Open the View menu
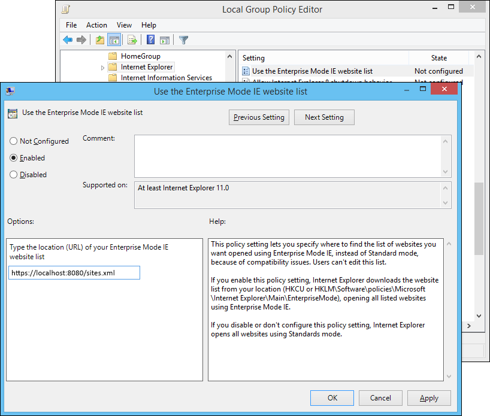Screen dimensions: 490x416 click(124, 25)
